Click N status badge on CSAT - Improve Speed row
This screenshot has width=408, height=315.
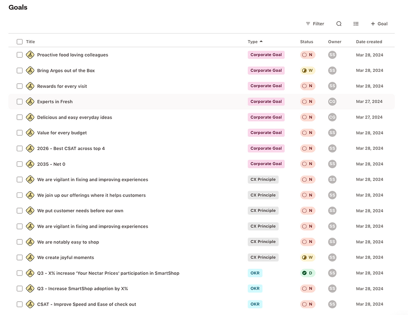(308, 304)
